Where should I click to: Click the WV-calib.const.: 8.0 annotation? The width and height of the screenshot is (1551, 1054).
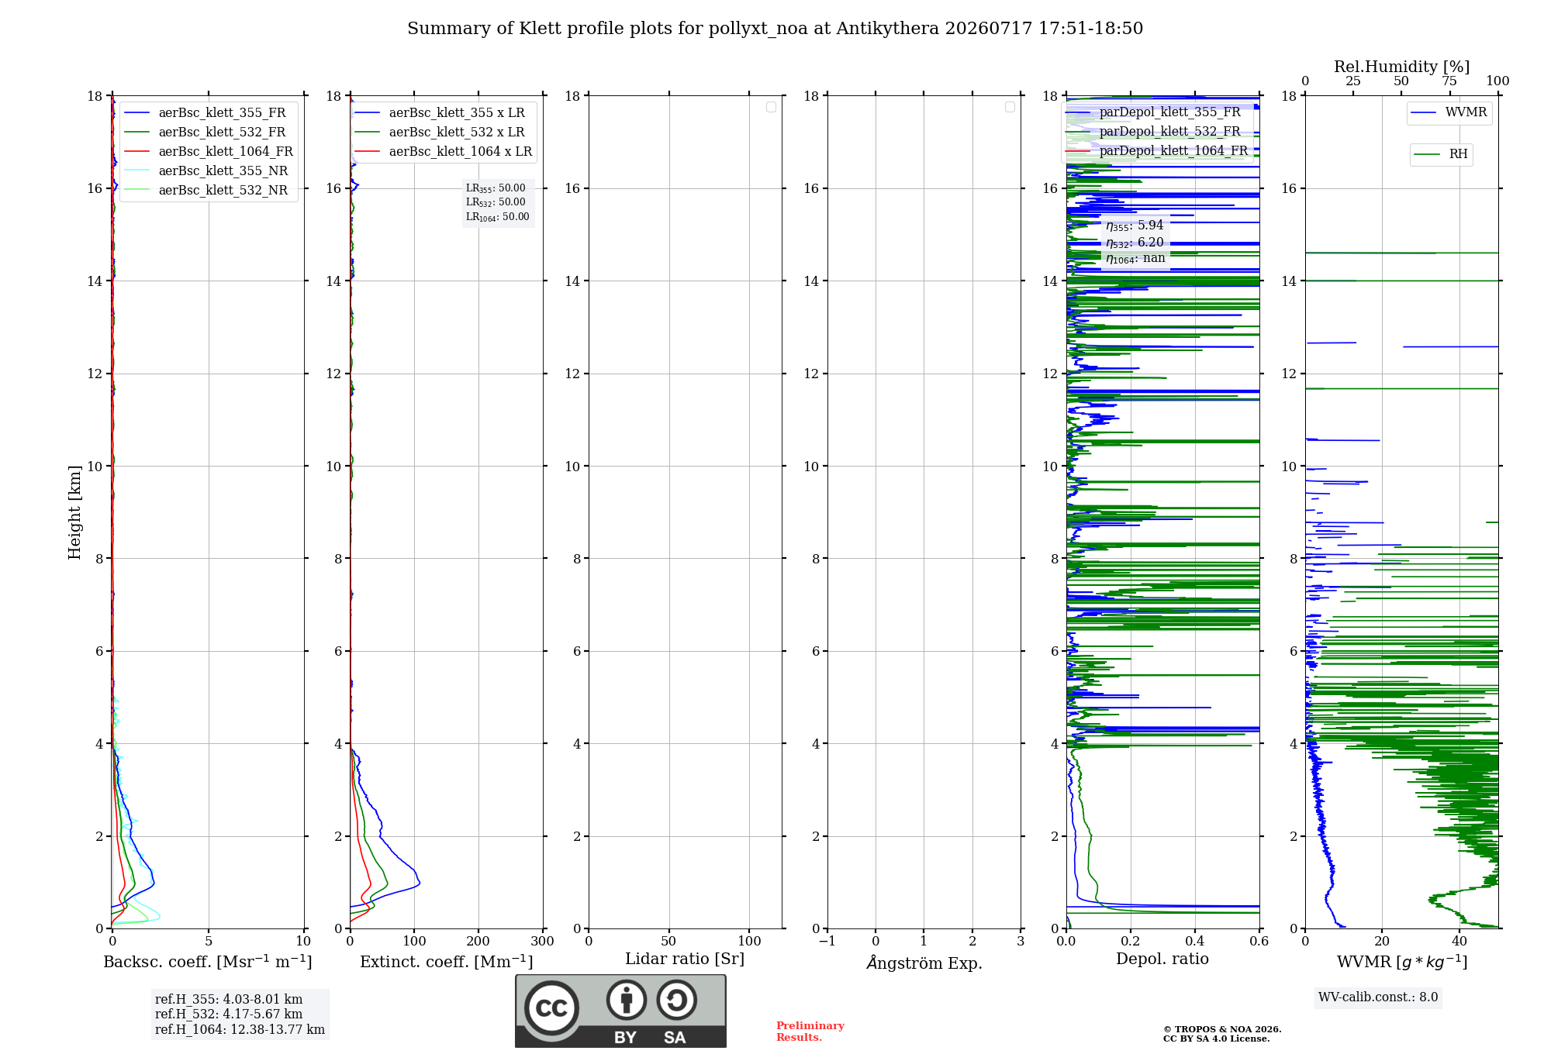point(1378,997)
